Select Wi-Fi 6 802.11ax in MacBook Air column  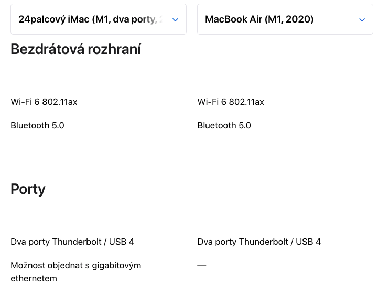(231, 102)
